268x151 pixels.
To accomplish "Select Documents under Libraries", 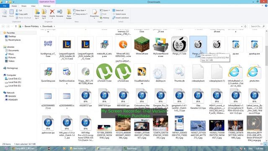I will [13, 50].
